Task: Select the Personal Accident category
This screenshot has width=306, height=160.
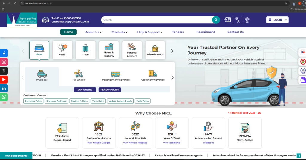Action: pyautogui.click(x=132, y=50)
